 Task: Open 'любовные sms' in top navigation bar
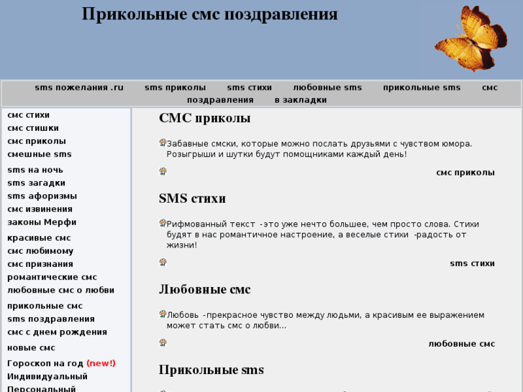pyautogui.click(x=327, y=88)
